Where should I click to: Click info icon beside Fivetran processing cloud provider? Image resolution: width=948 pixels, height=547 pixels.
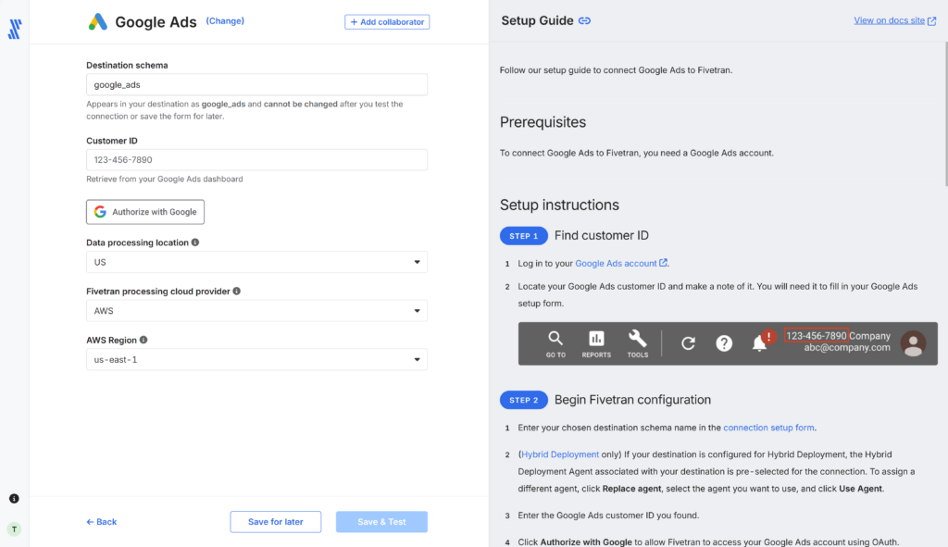[x=237, y=292]
